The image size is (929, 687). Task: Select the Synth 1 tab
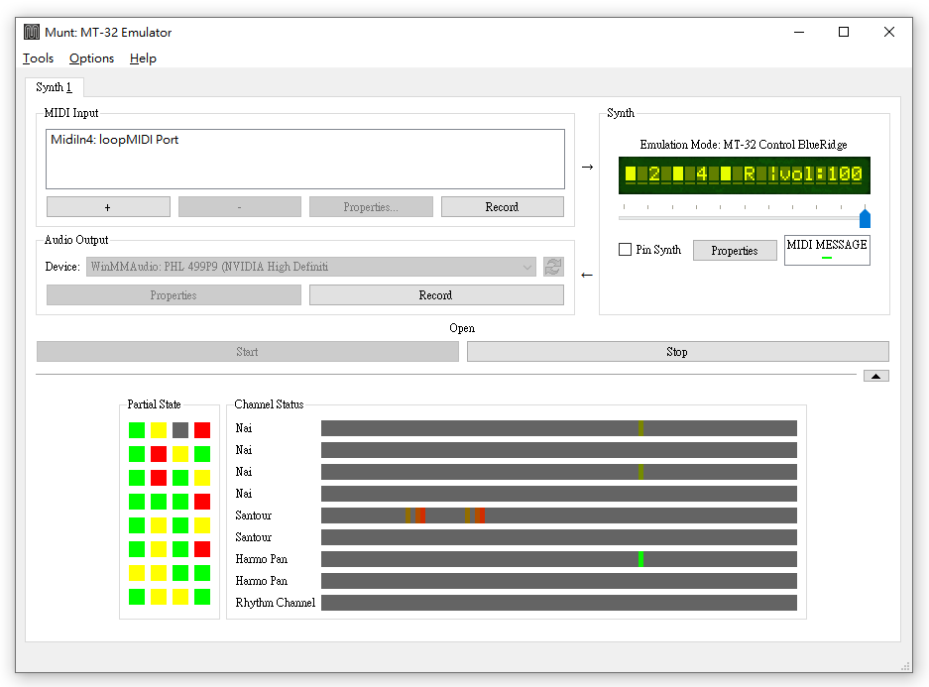tap(54, 87)
